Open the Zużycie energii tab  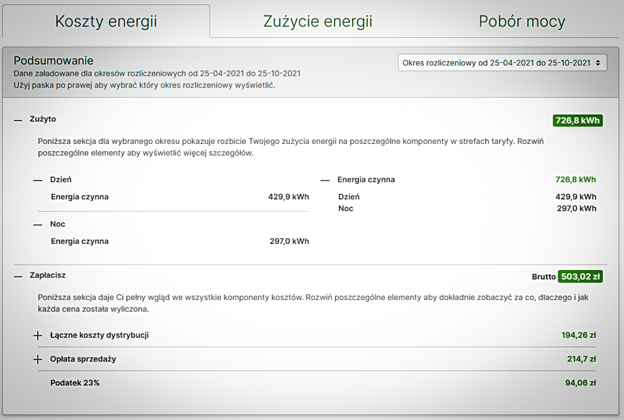coord(317,21)
